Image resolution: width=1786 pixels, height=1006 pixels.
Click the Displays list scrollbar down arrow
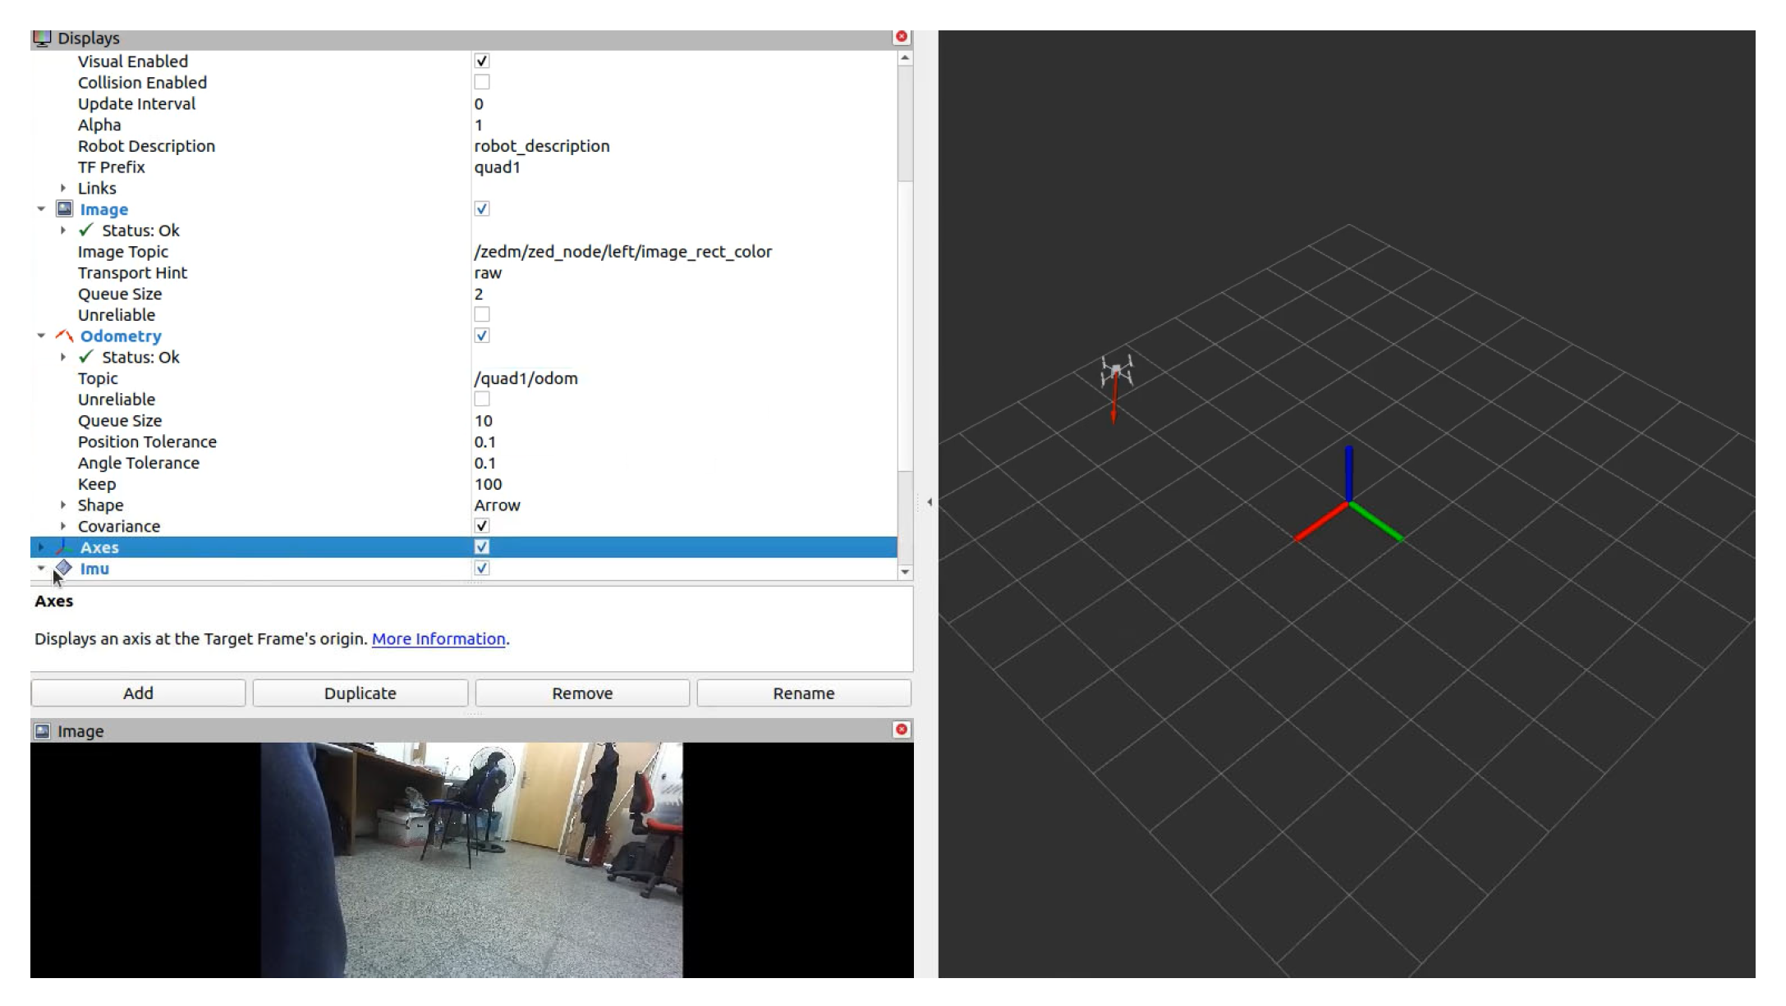pos(905,571)
